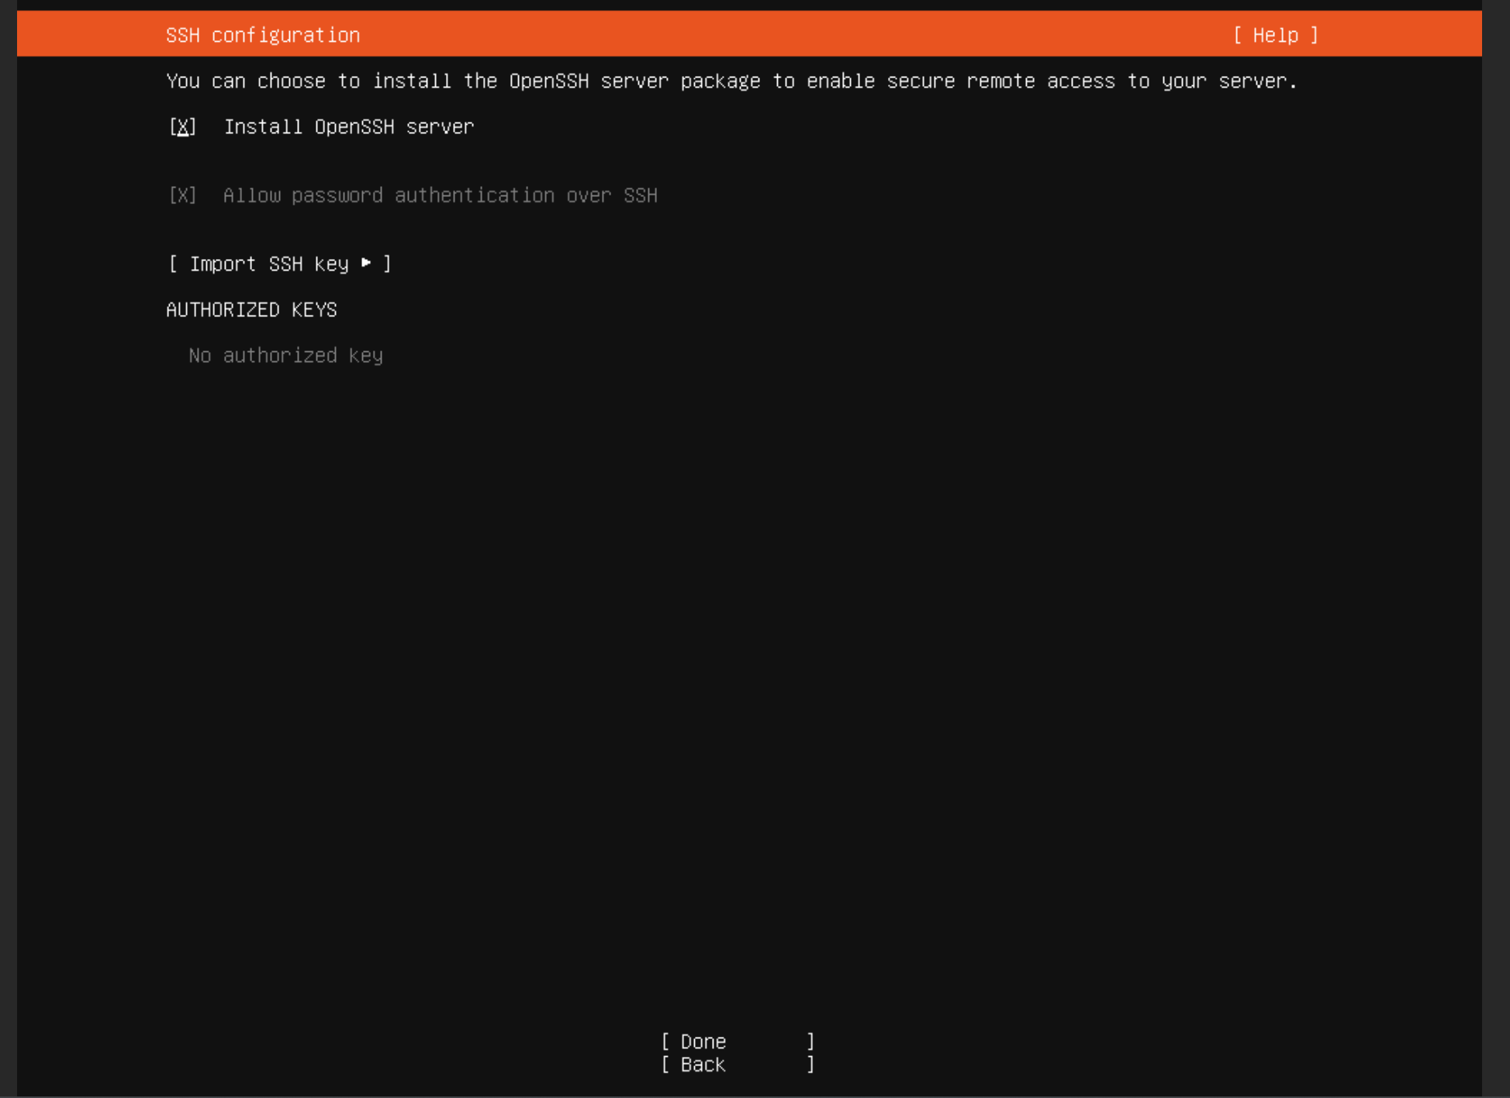The width and height of the screenshot is (1510, 1098).
Task: Select the Install OpenSSH server label text
Action: [348, 127]
